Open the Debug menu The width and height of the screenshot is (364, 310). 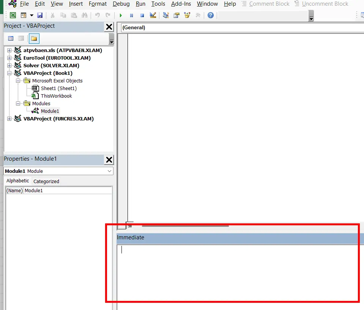pyautogui.click(x=121, y=4)
